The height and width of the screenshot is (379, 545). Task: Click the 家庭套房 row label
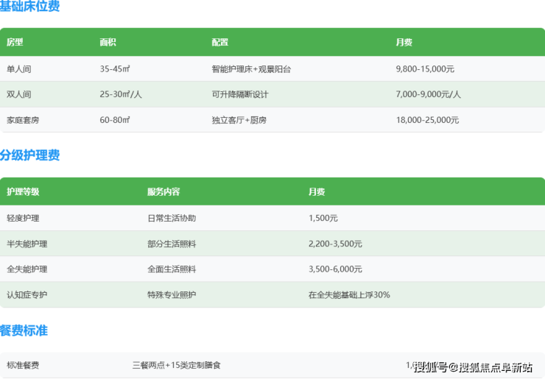click(x=23, y=120)
